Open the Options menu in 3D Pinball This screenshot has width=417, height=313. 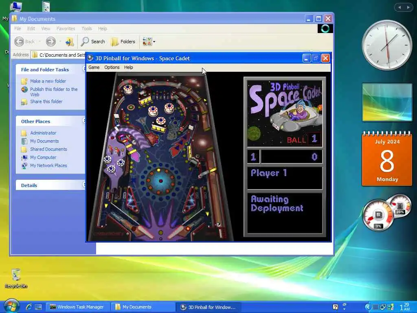pos(112,67)
